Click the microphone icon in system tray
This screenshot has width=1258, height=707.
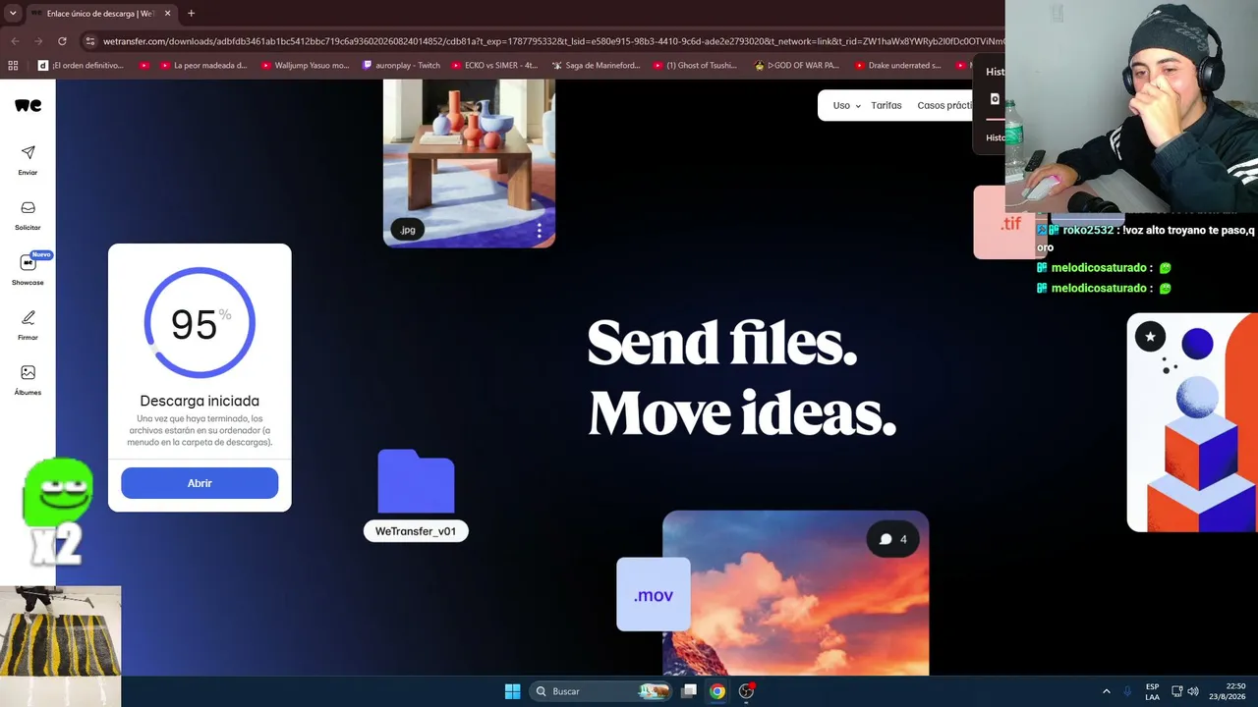tap(1127, 691)
